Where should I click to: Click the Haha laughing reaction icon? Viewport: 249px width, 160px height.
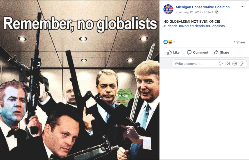tap(170, 42)
